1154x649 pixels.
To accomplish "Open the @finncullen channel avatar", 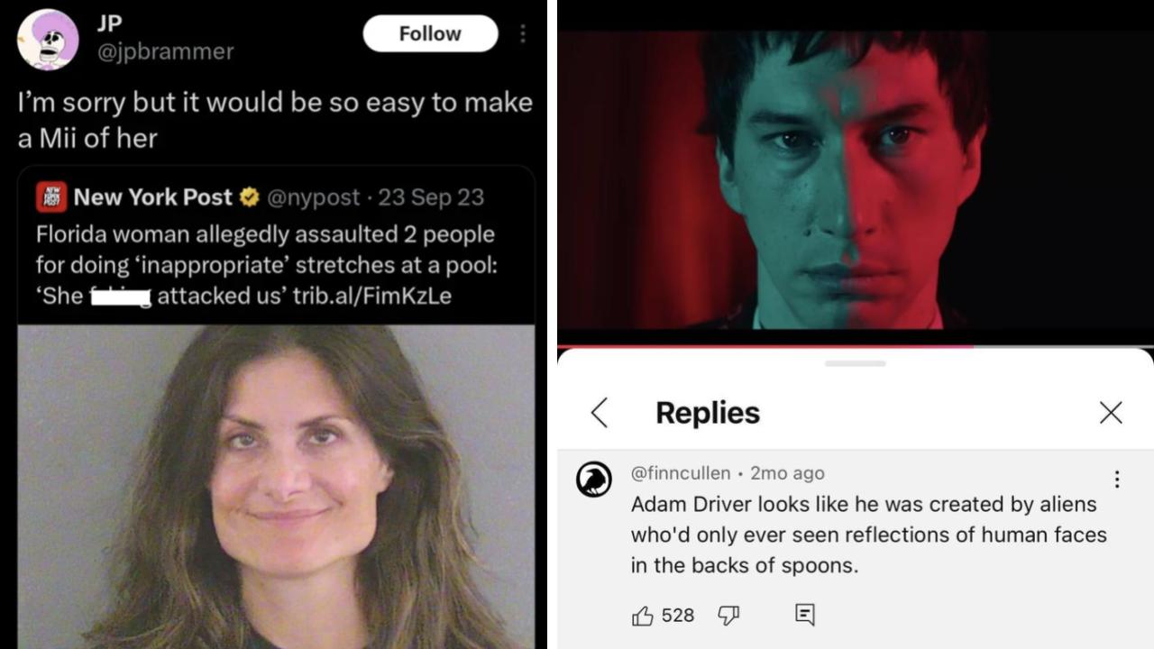I will tap(594, 479).
